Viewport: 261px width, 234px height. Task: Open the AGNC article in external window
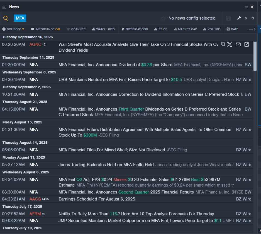click(247, 44)
